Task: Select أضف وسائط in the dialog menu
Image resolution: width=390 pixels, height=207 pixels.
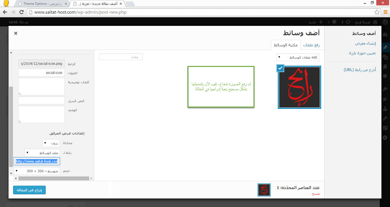Action: 364,34
